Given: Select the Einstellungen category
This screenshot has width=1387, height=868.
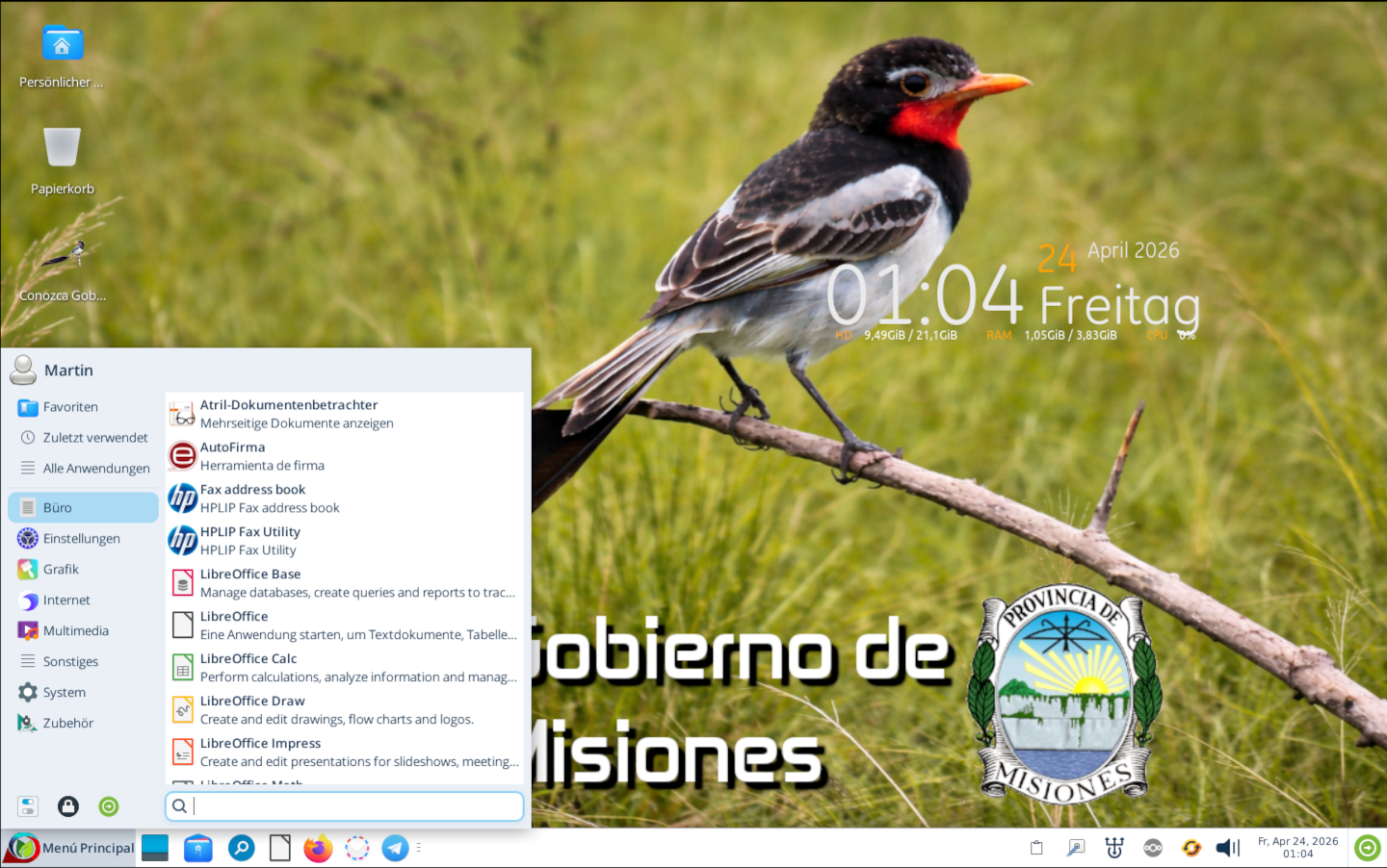Looking at the screenshot, I should point(82,539).
